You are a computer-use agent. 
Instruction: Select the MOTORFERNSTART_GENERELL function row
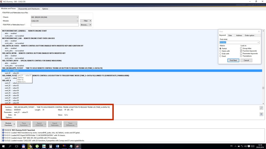click(132, 31)
